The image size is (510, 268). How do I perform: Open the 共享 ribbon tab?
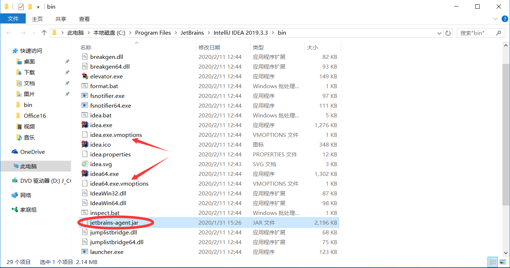point(61,19)
